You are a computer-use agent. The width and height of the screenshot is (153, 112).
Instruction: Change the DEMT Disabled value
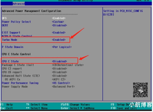[x=59, y=25]
